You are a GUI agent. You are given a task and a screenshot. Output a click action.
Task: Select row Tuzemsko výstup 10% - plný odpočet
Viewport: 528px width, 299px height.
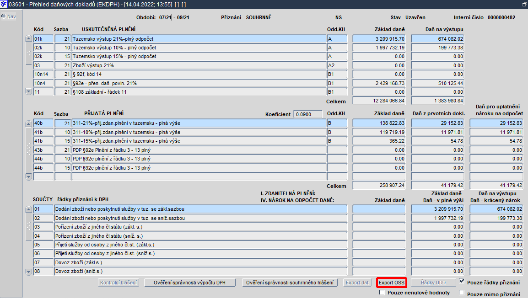(199, 48)
